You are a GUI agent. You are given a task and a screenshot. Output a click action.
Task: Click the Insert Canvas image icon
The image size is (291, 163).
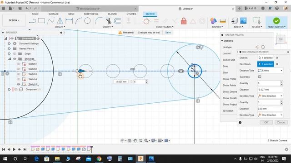(243, 21)
